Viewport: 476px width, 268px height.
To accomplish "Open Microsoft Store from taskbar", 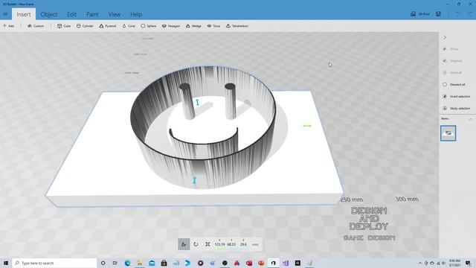I will pos(164,263).
